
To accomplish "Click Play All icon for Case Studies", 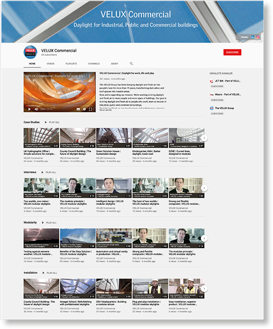I will [45, 122].
